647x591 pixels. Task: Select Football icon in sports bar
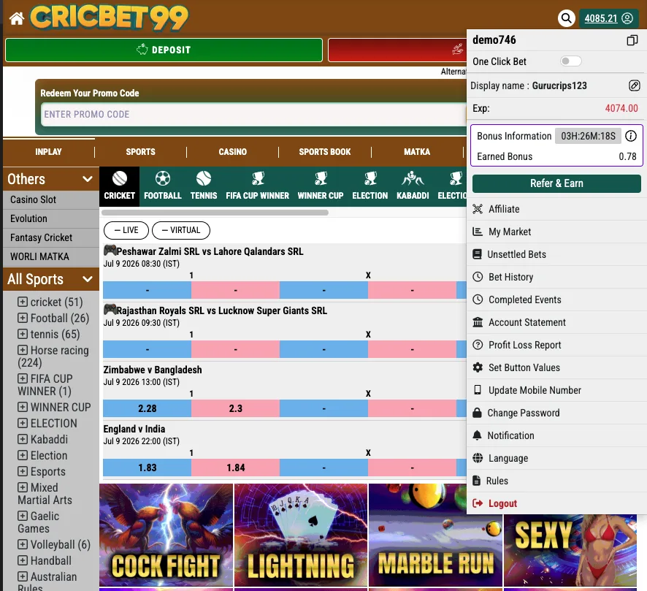pyautogui.click(x=163, y=178)
